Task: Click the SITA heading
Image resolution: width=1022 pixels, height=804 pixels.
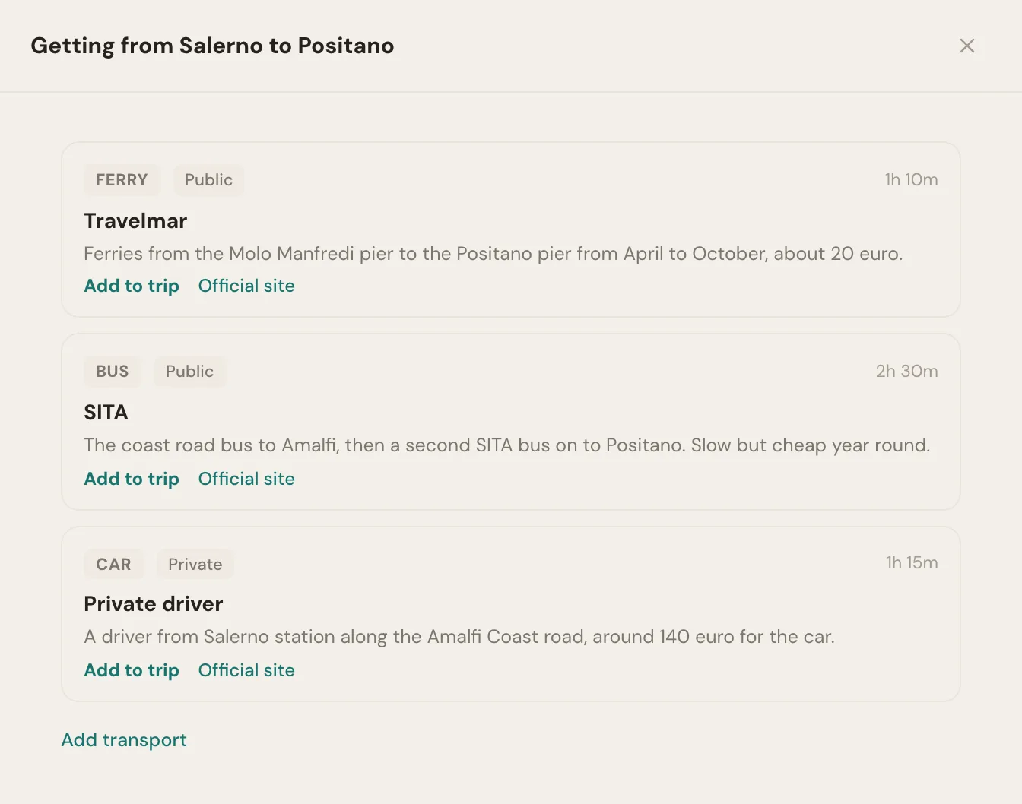Action: click(106, 413)
